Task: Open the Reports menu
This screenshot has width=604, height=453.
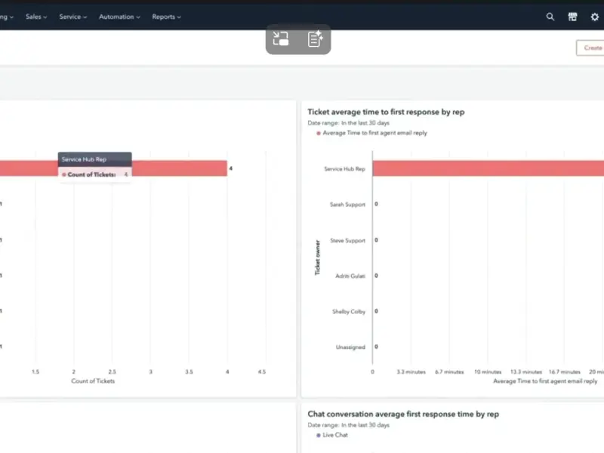Action: (166, 17)
